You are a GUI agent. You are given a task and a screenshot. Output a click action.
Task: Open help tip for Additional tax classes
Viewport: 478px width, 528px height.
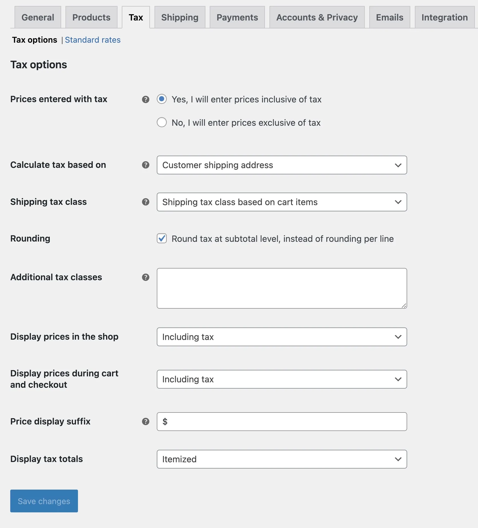click(x=146, y=277)
